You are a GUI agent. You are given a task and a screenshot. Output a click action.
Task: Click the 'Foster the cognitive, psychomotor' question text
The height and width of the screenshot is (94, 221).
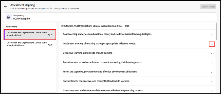pos(100,72)
